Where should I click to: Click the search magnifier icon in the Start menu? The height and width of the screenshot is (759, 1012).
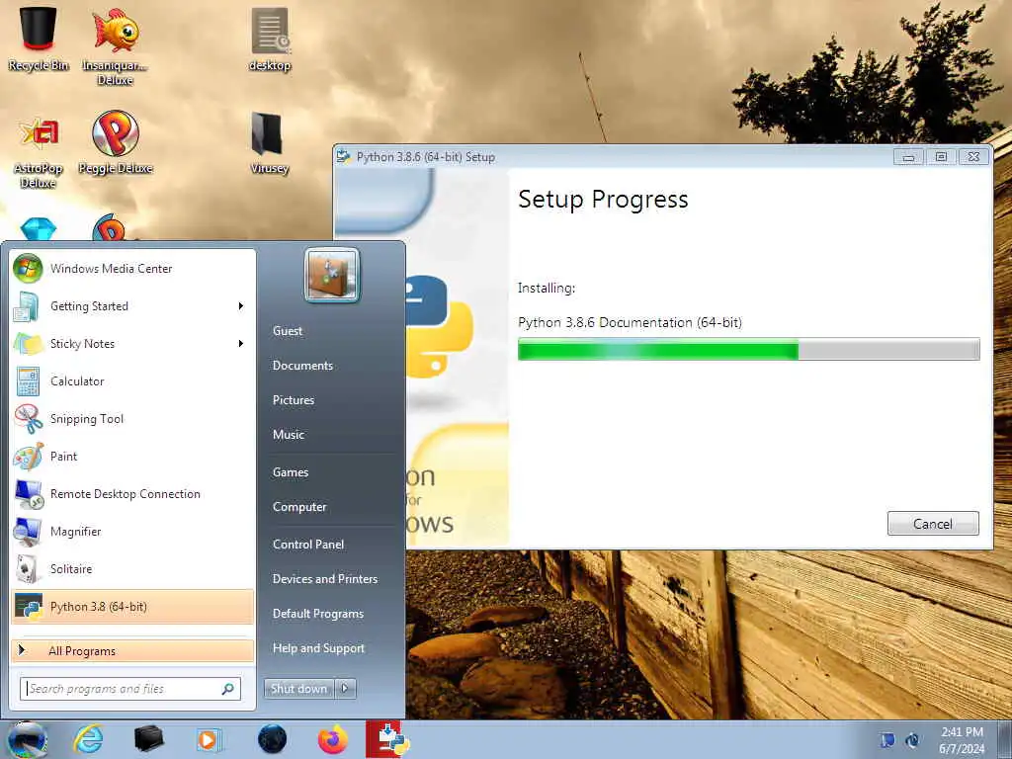228,689
